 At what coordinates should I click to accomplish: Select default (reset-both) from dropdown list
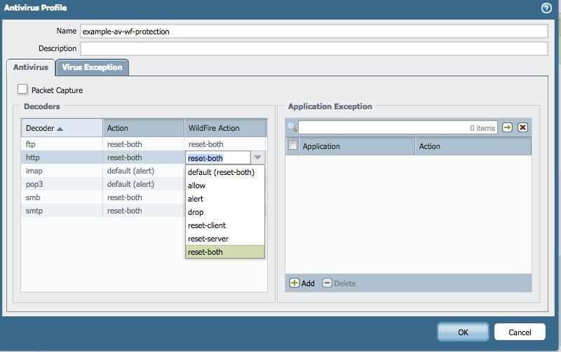(221, 172)
